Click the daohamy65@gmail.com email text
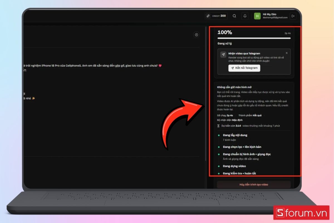The height and width of the screenshot is (223, 334). [x=275, y=18]
